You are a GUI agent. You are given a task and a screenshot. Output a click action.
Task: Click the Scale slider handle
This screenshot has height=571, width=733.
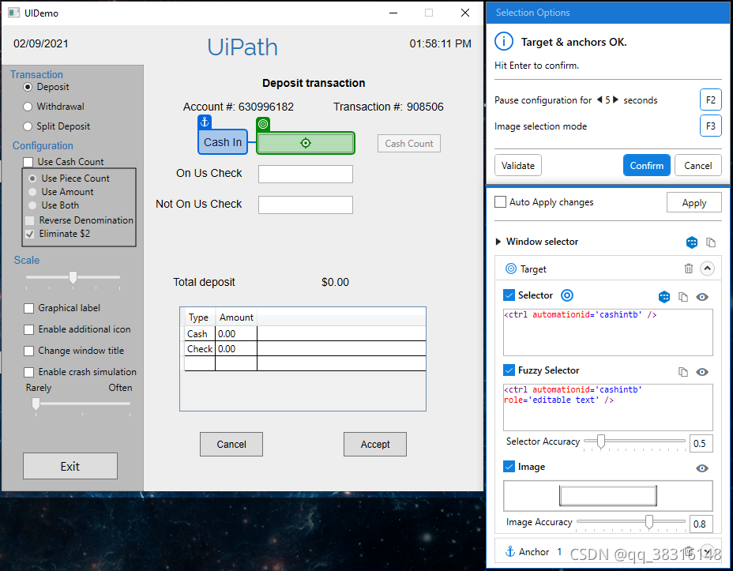73,277
